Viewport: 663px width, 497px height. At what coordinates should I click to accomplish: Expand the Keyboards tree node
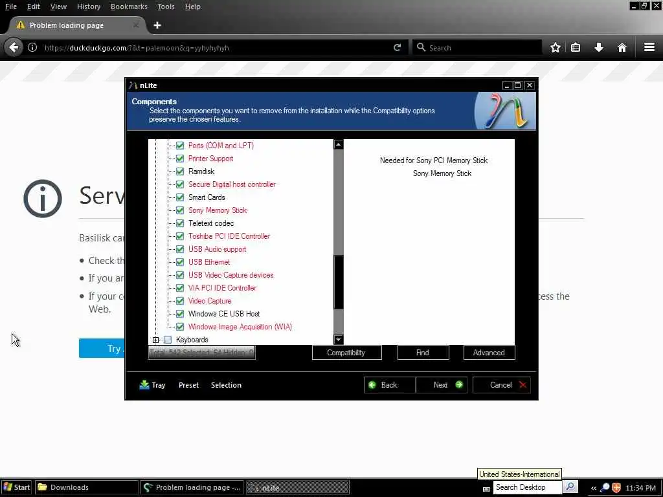click(155, 340)
